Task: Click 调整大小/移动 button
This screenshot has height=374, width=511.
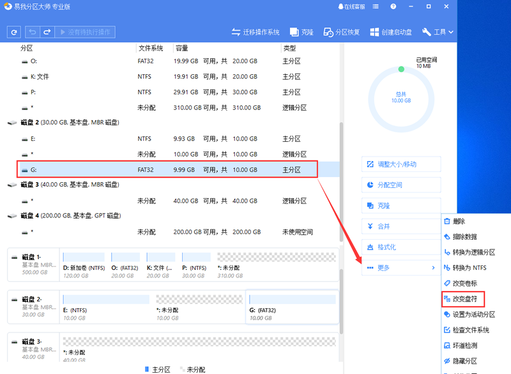Action: [x=401, y=164]
